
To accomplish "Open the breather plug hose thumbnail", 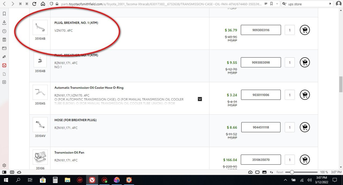I will [x=40, y=125].
